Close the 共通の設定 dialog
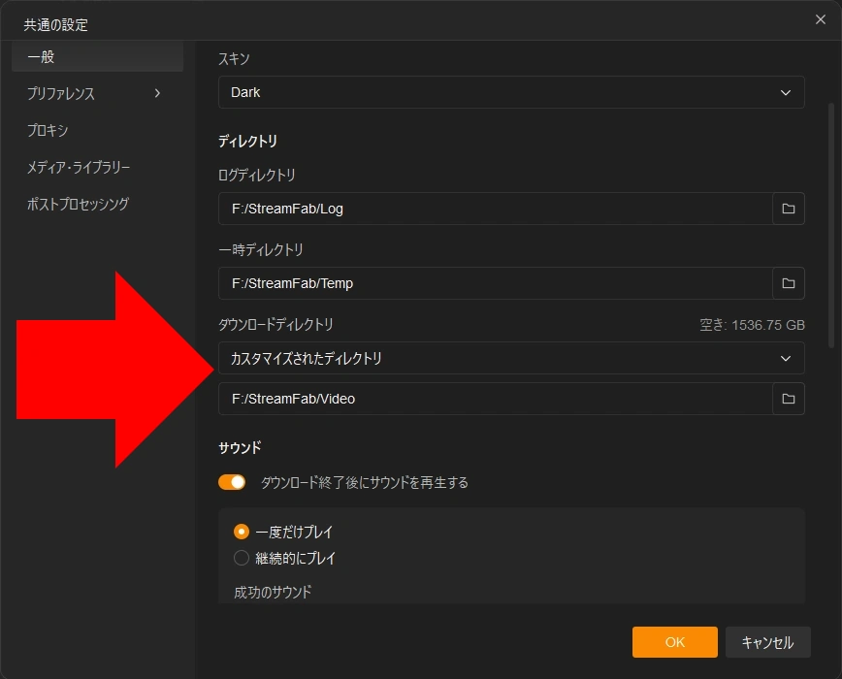 tap(820, 19)
